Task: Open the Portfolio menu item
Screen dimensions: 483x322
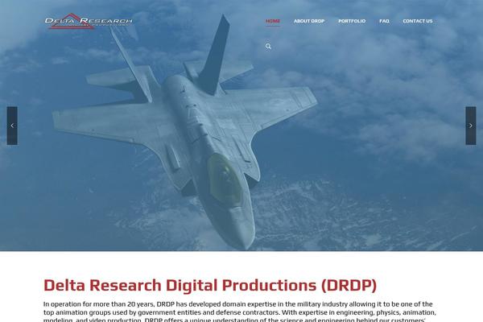Action: click(x=352, y=21)
